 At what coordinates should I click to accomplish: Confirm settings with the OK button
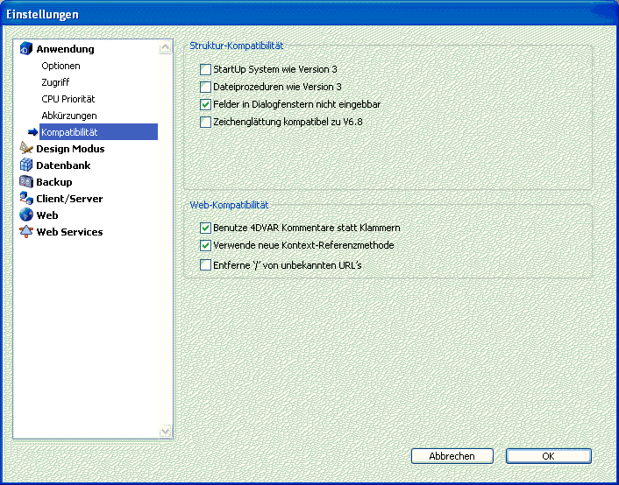(x=548, y=456)
